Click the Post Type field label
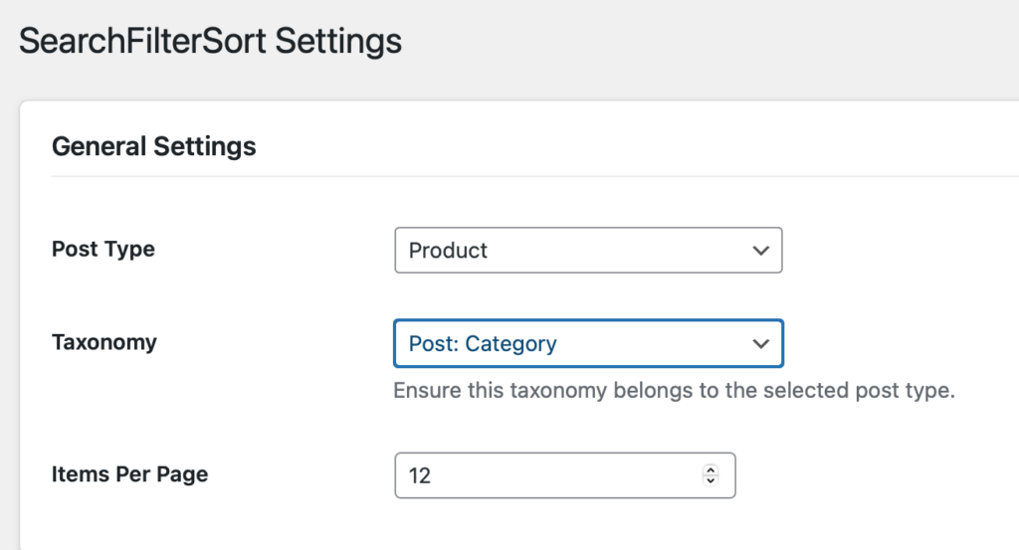 coord(102,249)
